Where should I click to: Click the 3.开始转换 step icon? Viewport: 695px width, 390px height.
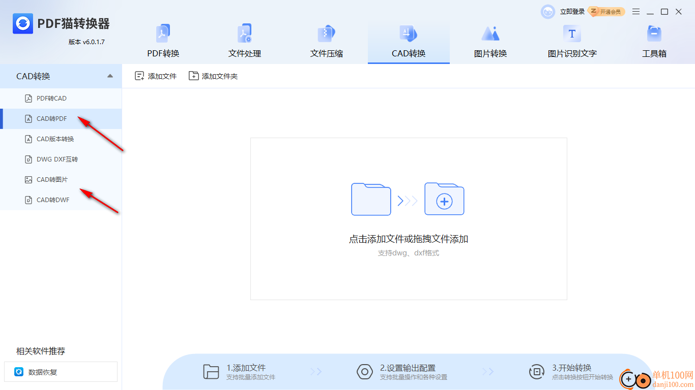[x=537, y=372]
